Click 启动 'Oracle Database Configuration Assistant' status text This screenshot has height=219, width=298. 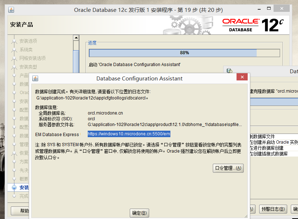134,65
